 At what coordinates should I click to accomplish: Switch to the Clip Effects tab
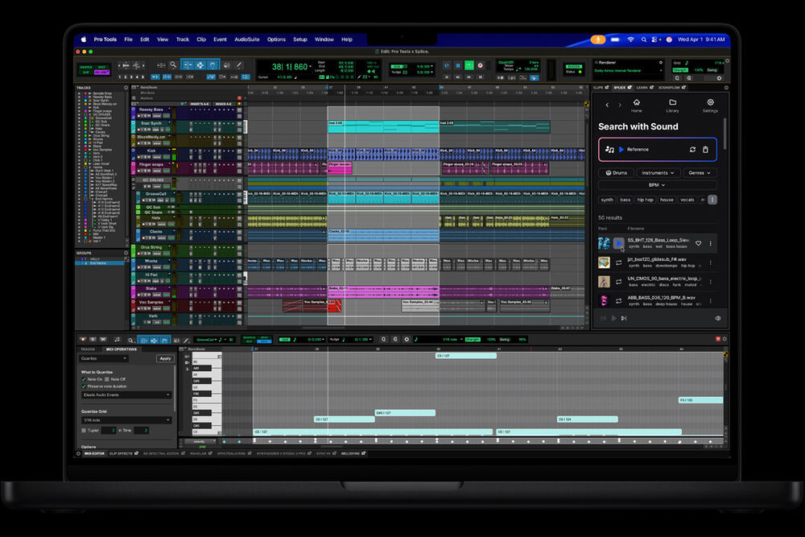[124, 454]
